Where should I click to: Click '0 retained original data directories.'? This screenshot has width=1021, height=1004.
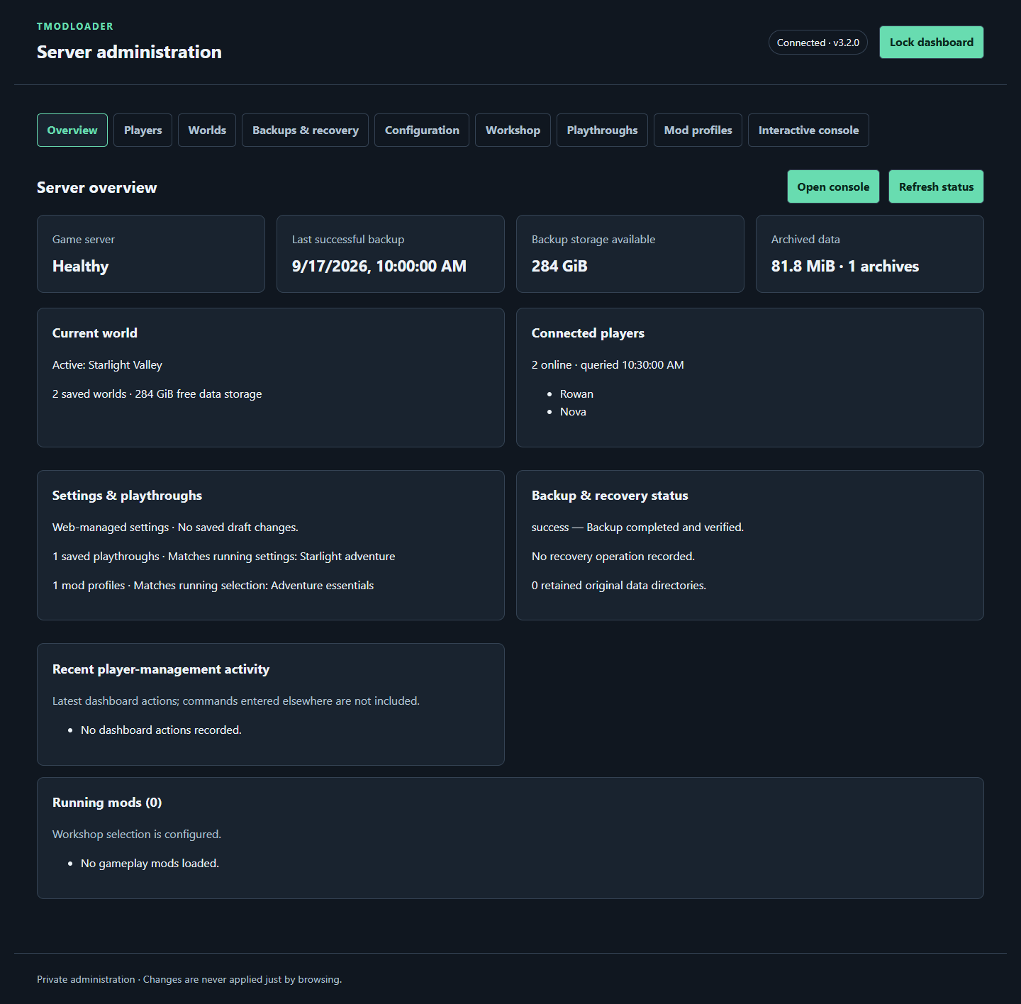coord(619,586)
